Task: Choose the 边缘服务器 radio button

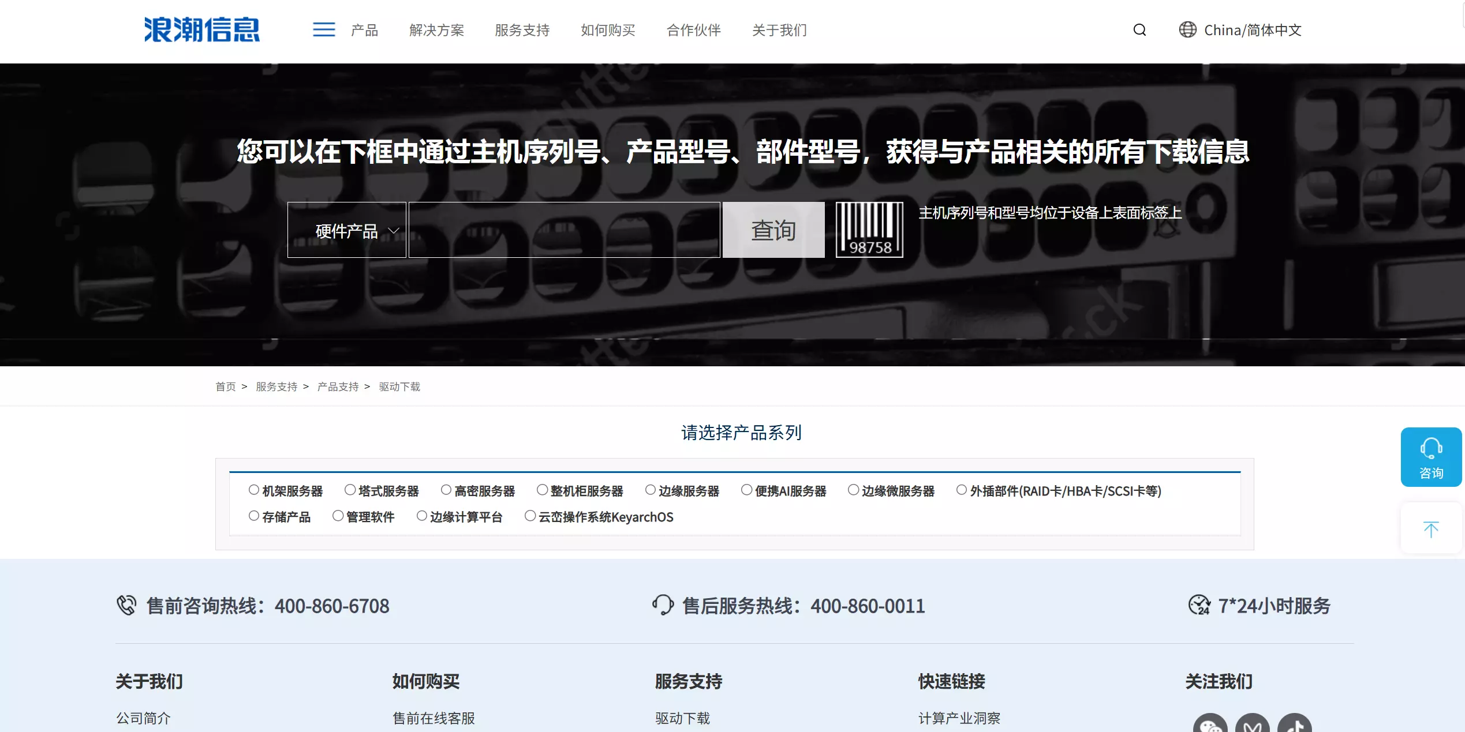Action: (651, 490)
